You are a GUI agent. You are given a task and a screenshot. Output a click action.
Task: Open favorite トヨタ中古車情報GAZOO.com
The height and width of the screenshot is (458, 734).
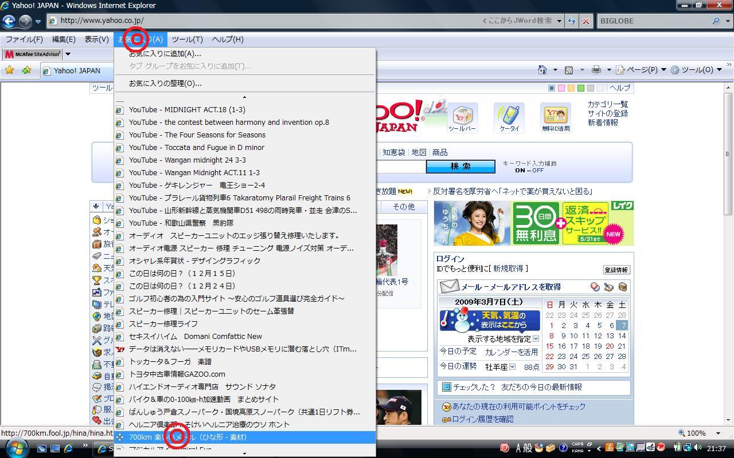pyautogui.click(x=245, y=374)
